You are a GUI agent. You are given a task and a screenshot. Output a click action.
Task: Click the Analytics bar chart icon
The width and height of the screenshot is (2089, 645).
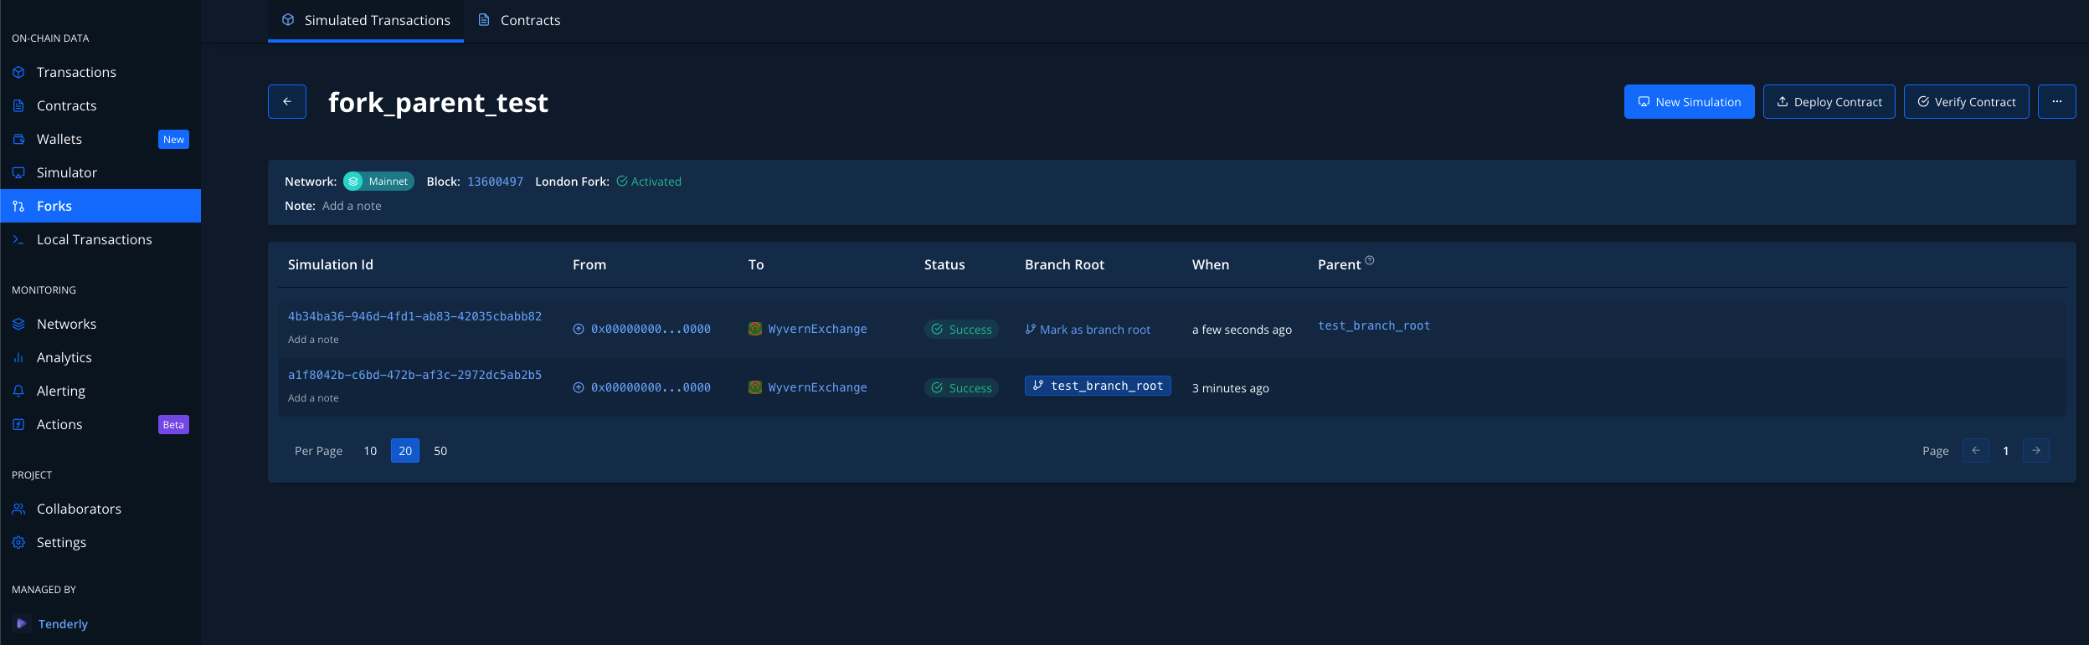(x=18, y=357)
